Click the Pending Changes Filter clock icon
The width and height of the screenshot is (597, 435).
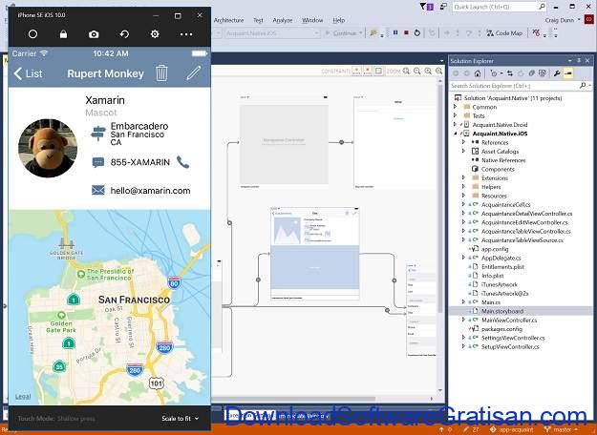[496, 73]
